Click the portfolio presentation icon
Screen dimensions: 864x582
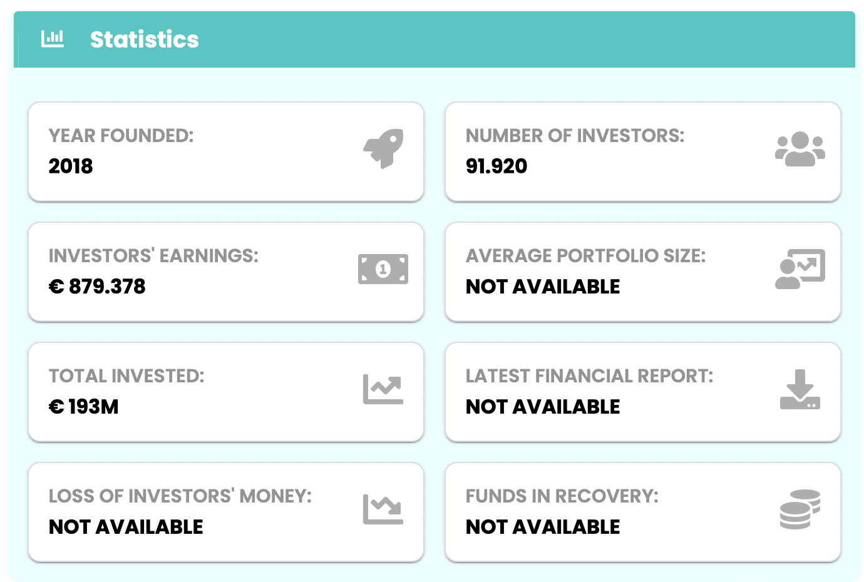[x=800, y=269]
